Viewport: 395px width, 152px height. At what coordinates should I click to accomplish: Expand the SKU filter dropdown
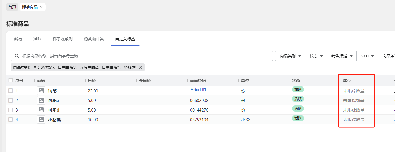(367, 56)
